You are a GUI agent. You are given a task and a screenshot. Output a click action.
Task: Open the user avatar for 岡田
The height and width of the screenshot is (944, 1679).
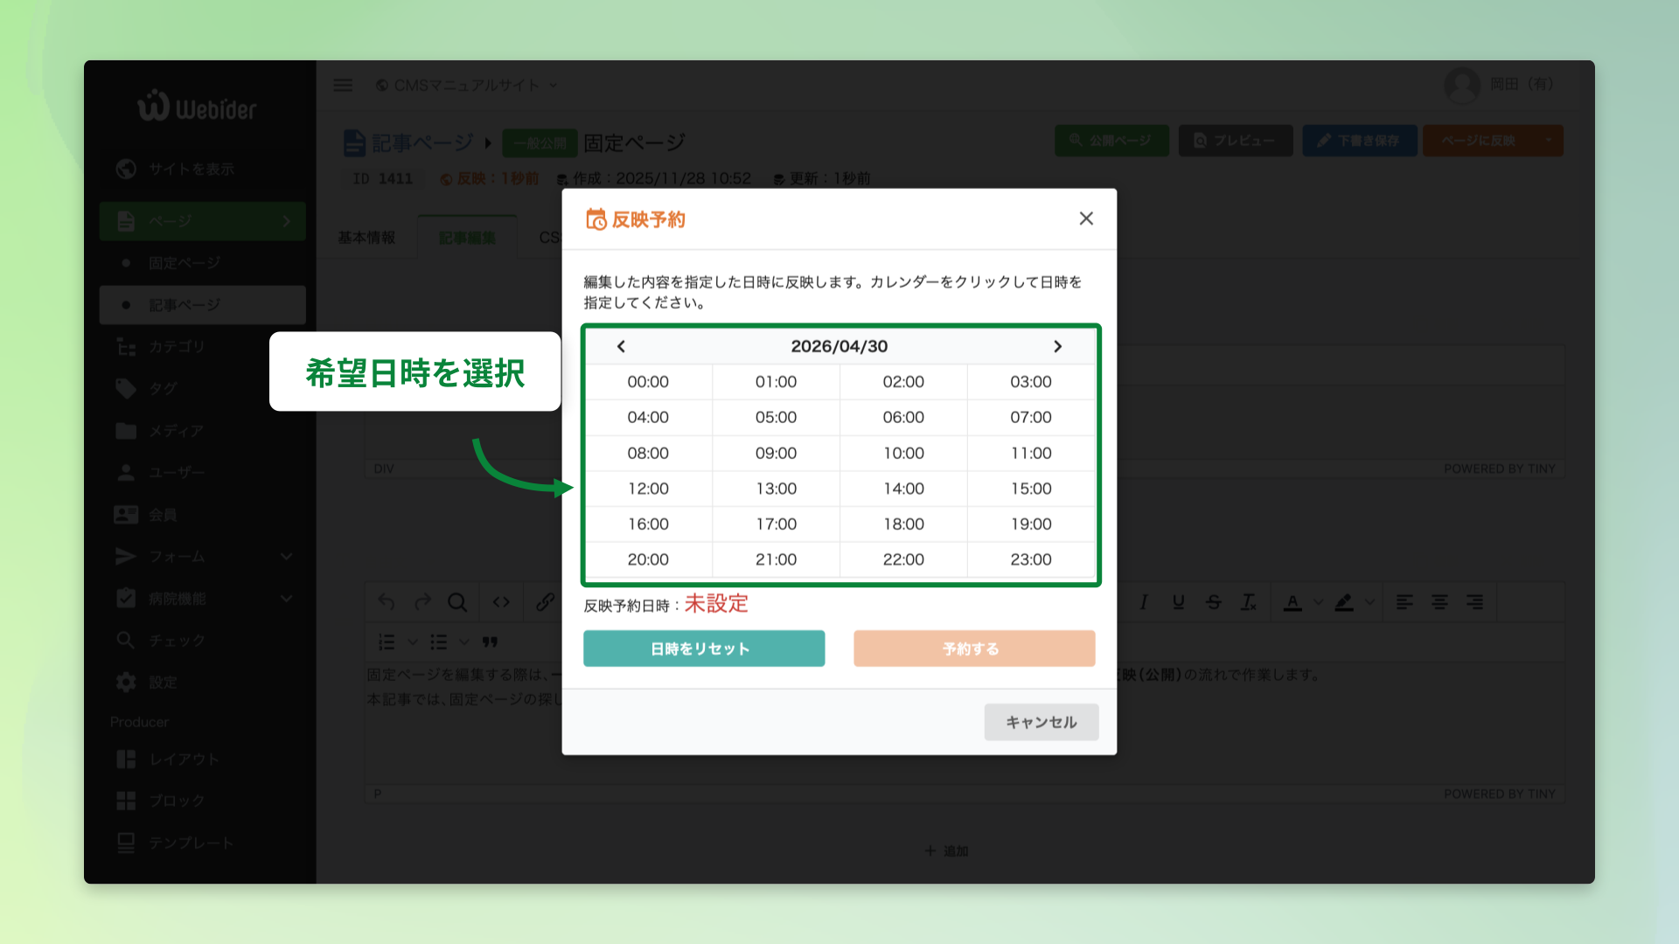pos(1461,85)
